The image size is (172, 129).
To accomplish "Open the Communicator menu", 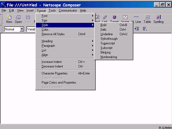I will point(68,10).
